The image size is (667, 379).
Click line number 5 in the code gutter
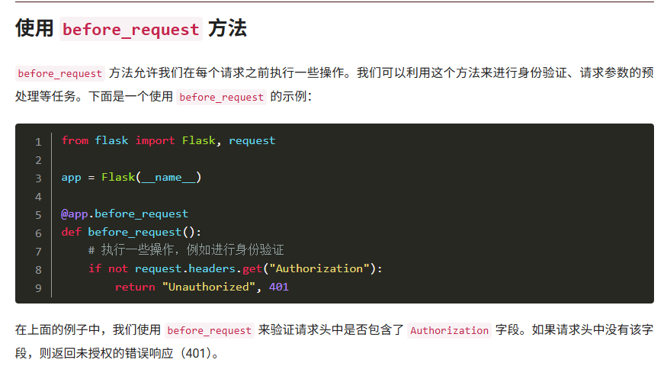38,214
